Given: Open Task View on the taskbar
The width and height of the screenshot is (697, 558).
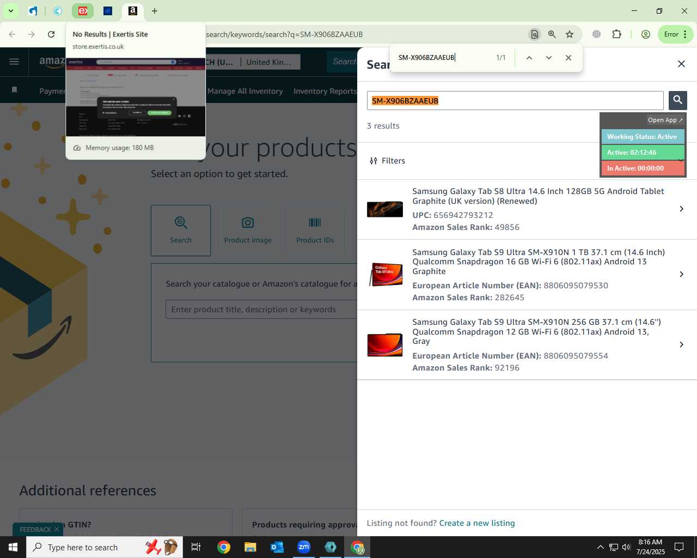Looking at the screenshot, I should 196,547.
